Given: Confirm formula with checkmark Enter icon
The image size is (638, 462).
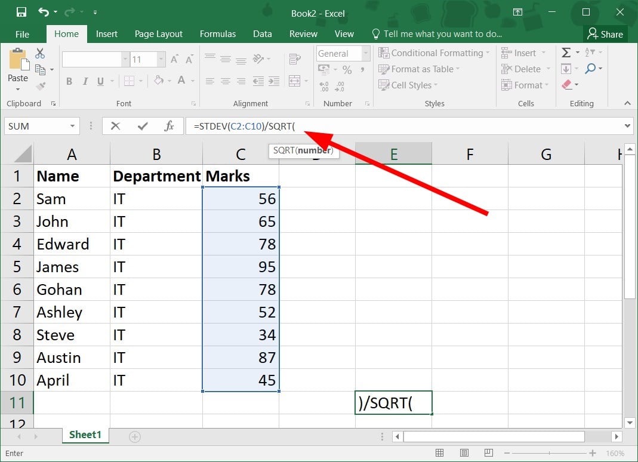Looking at the screenshot, I should pos(142,126).
